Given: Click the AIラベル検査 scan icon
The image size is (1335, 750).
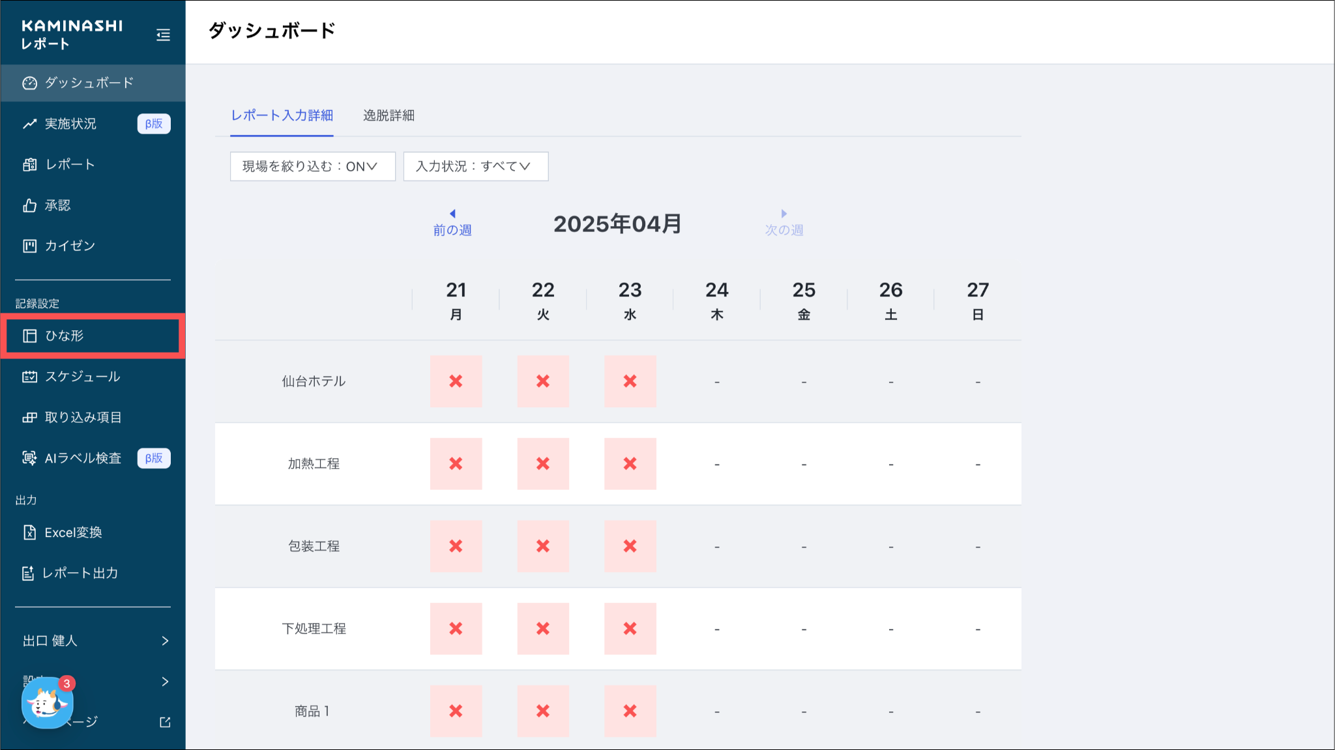Looking at the screenshot, I should pos(30,458).
